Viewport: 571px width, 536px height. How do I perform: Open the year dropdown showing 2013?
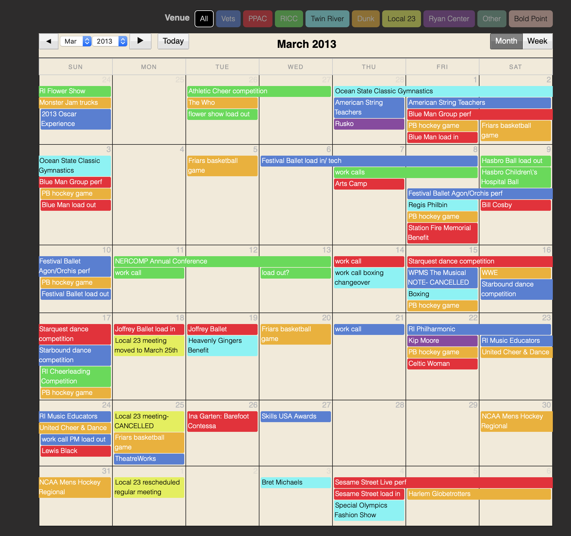(x=109, y=41)
